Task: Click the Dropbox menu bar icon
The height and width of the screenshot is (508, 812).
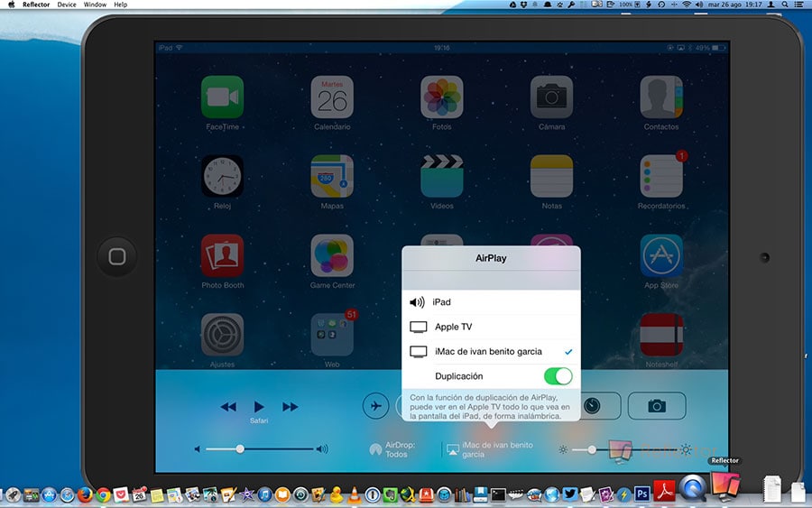Action: point(524,5)
